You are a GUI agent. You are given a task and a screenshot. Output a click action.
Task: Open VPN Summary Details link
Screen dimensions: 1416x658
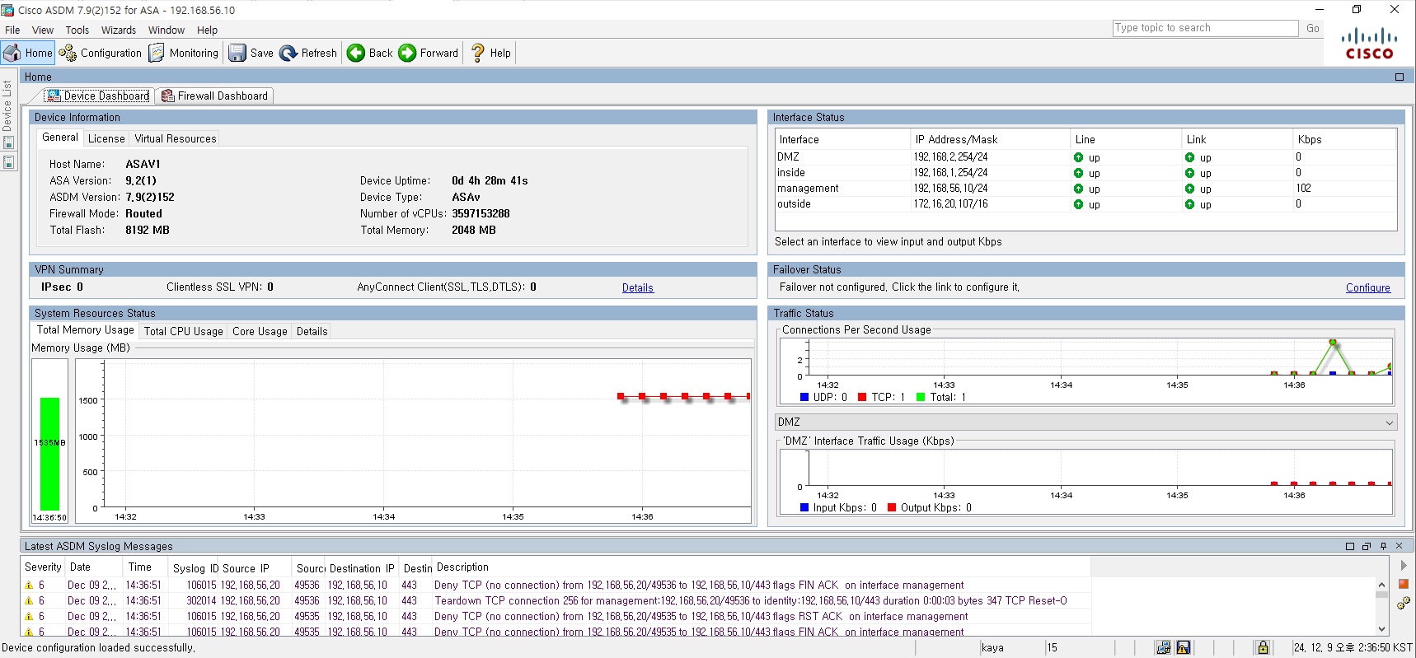click(x=637, y=287)
